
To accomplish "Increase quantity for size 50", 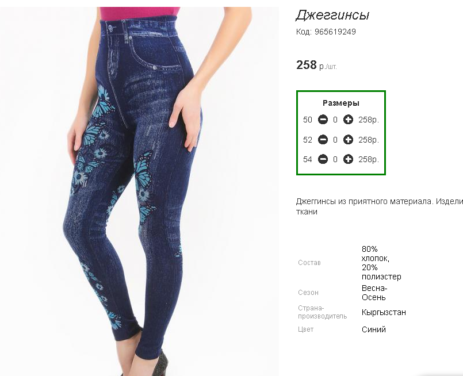I will (x=348, y=120).
